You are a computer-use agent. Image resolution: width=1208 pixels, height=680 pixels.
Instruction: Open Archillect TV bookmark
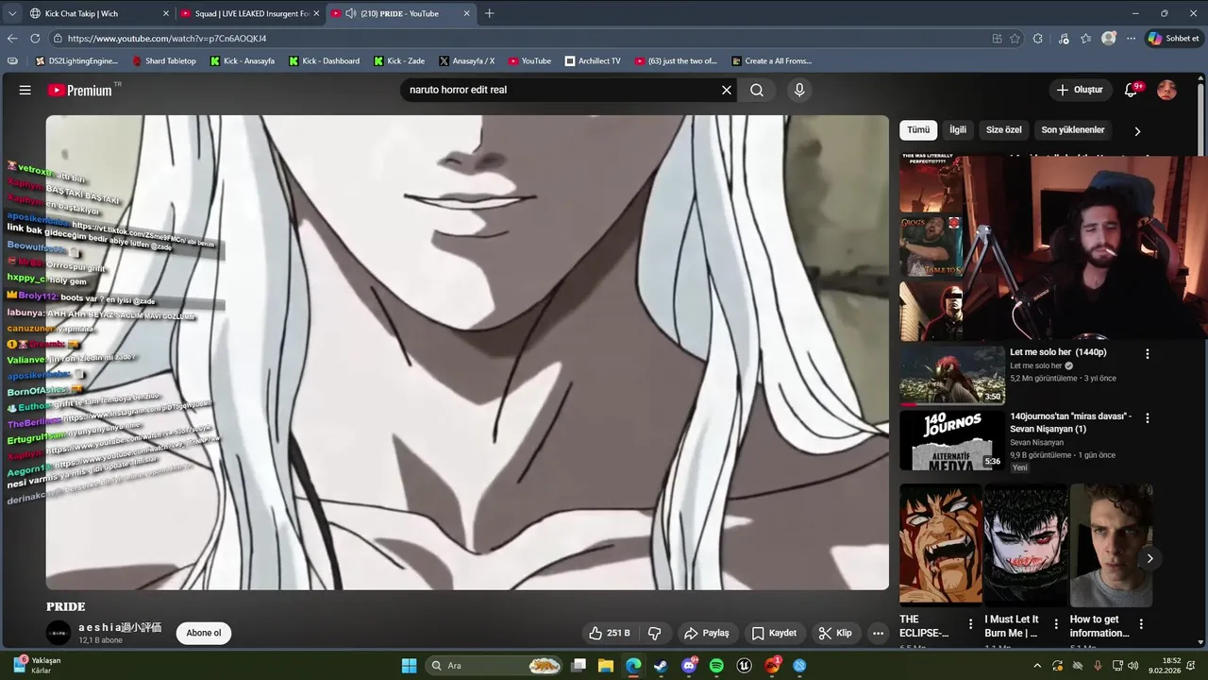593,60
